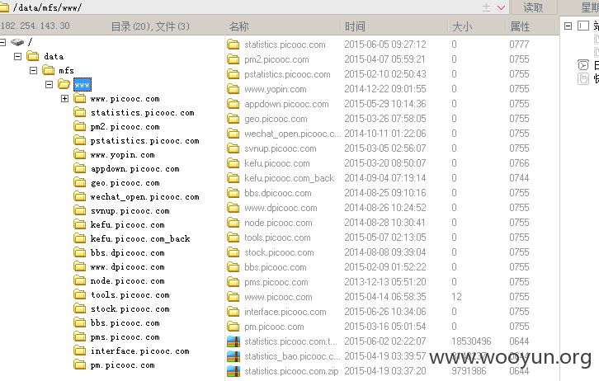Viewport: 599px width, 381px height.
Task: Select the mfs folder in tree
Action: tap(66, 71)
